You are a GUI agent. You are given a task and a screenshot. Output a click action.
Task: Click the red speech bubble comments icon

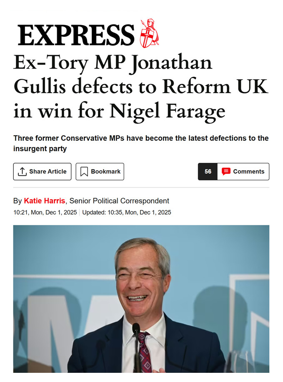(x=226, y=172)
